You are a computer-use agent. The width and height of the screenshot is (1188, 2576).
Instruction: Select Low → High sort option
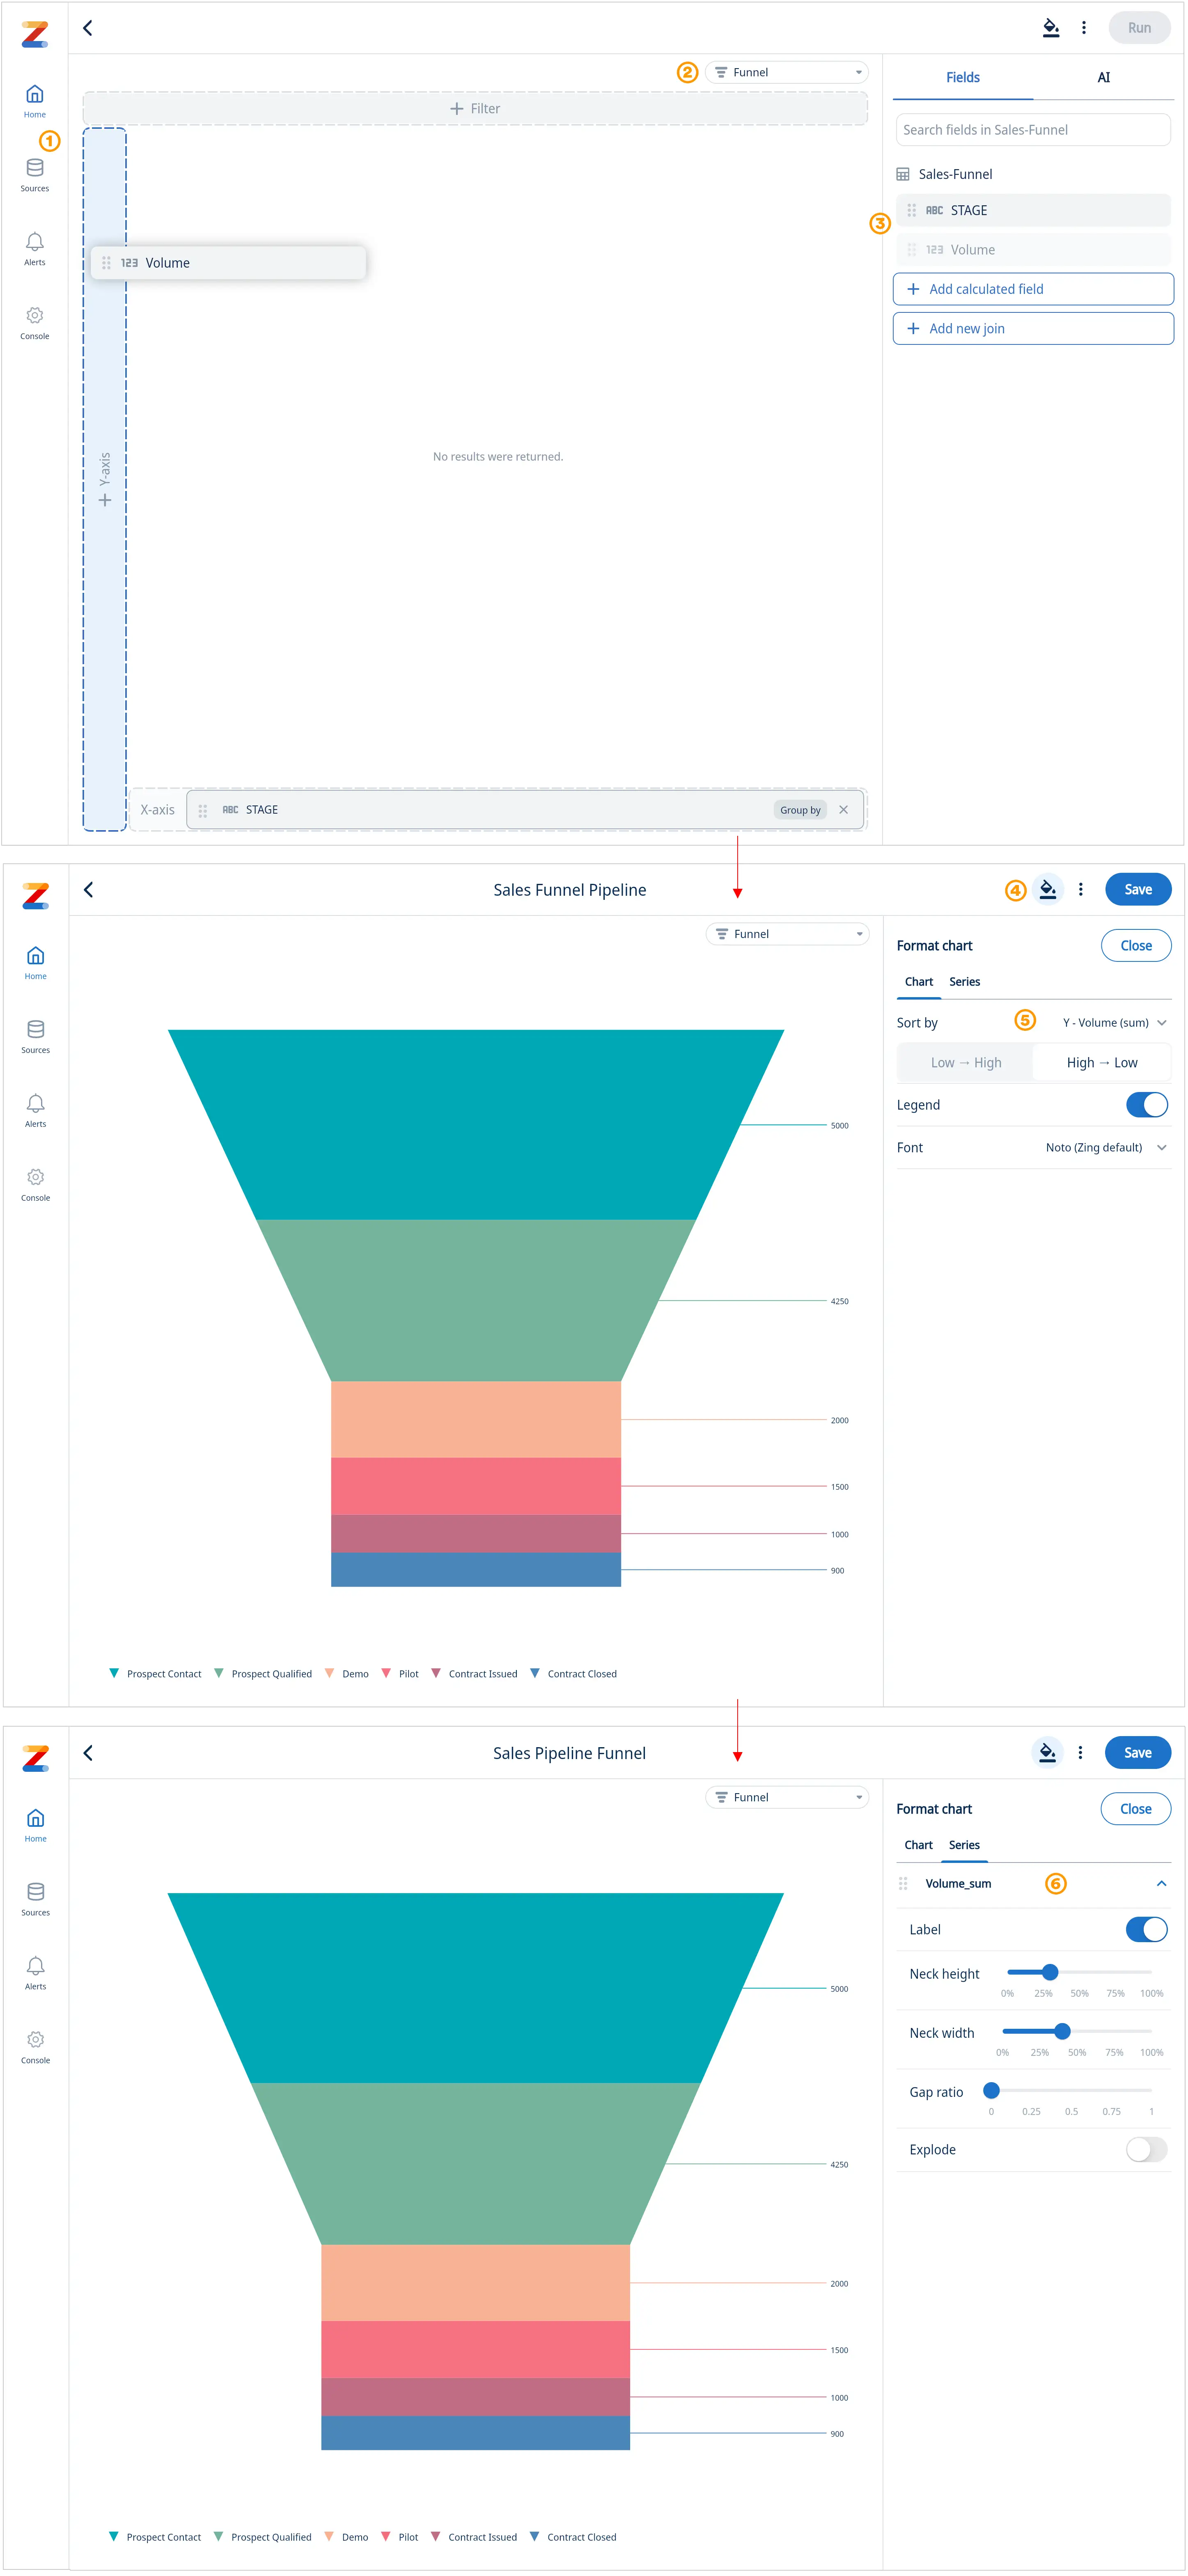pyautogui.click(x=965, y=1063)
